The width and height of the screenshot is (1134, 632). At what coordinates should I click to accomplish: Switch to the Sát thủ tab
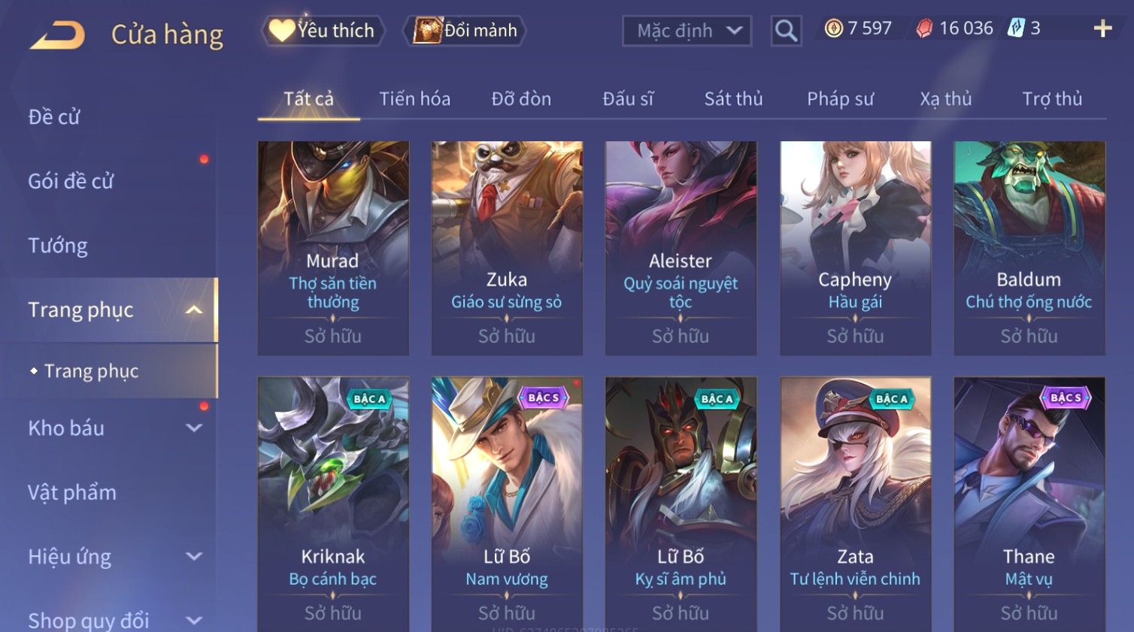733,98
